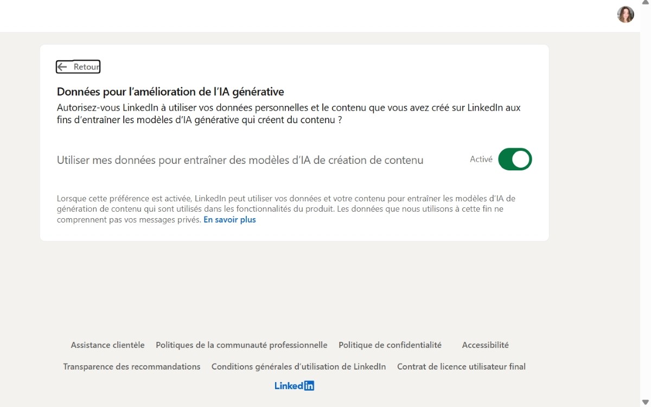This screenshot has height=407, width=651.
Task: Click the Retour button
Action: 78,66
